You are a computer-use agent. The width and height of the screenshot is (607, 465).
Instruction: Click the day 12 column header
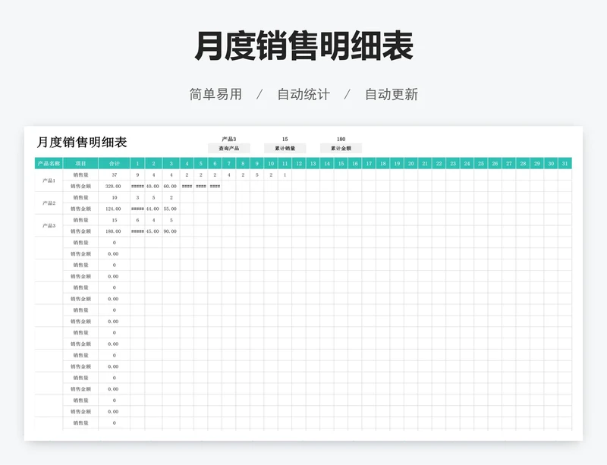(x=299, y=163)
